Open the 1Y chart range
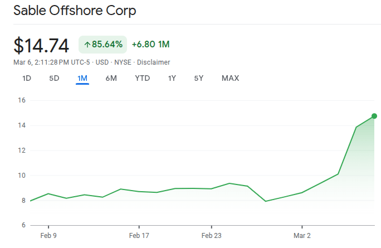This screenshot has height=248, width=381. [172, 78]
